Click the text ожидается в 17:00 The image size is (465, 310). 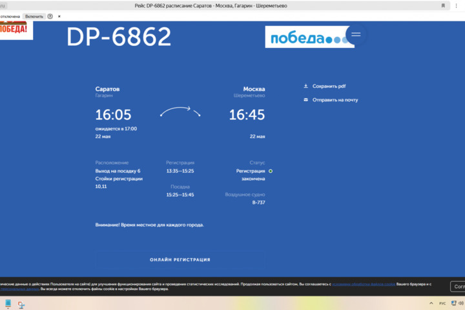pyautogui.click(x=116, y=129)
